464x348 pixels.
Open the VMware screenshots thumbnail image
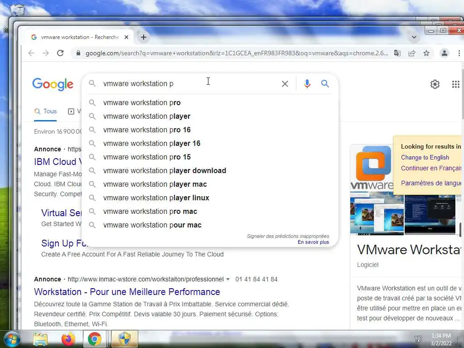pyautogui.click(x=377, y=213)
